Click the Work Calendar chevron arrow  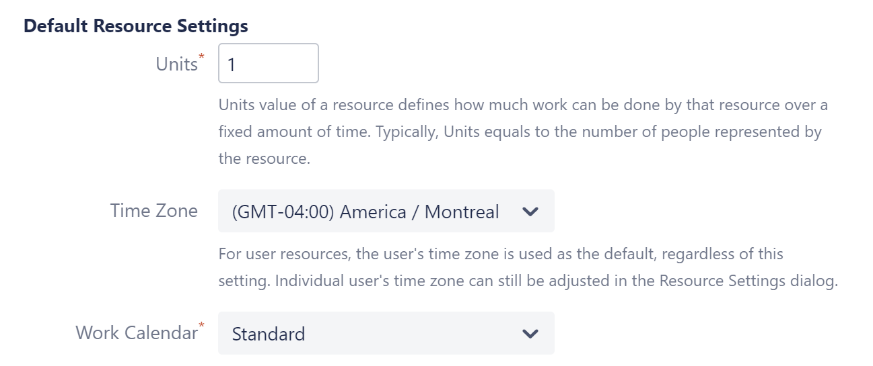(x=530, y=334)
